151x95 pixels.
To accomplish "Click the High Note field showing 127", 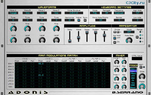I will (x=137, y=13).
